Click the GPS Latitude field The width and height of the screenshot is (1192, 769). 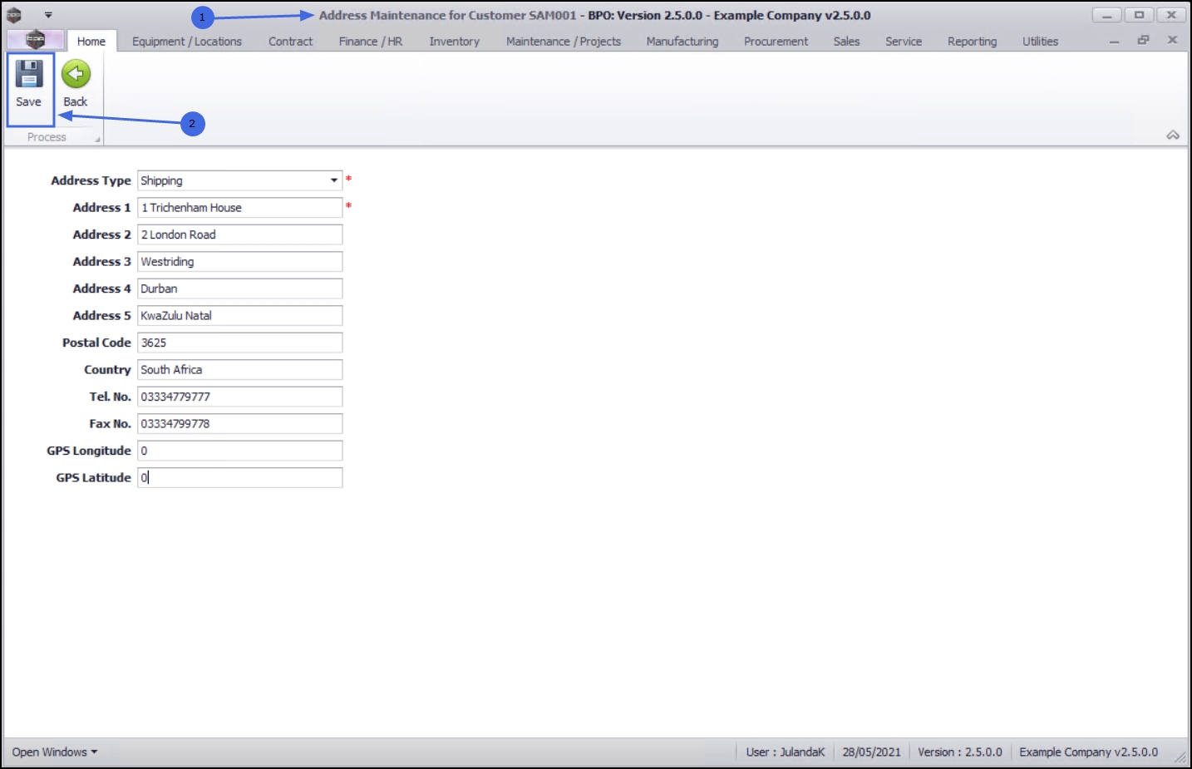[x=240, y=478]
